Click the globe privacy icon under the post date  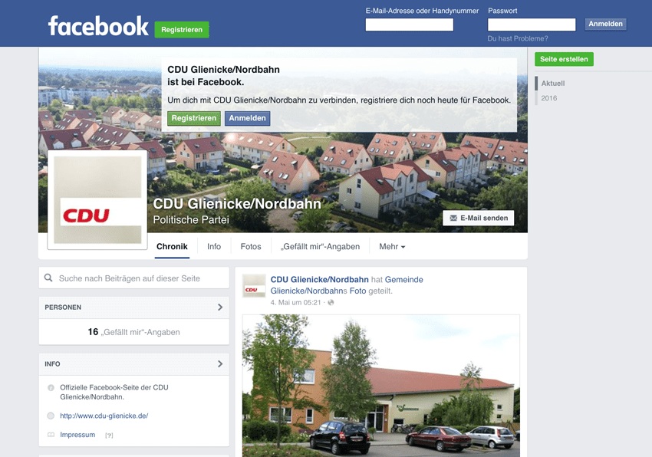point(331,302)
